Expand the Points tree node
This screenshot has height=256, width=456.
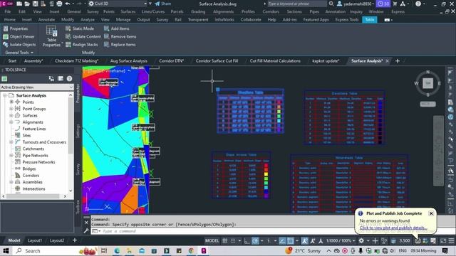tap(11, 102)
